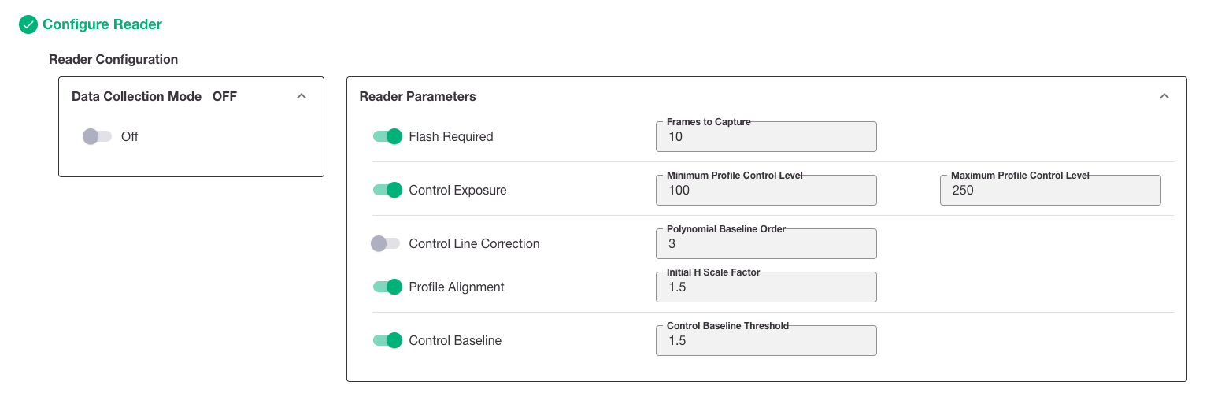The image size is (1214, 404).
Task: Switch off the Profile Alignment toggle
Action: [x=387, y=287]
